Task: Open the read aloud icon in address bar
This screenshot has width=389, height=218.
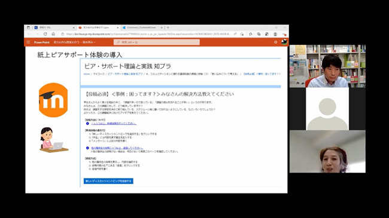Action: 235,34
